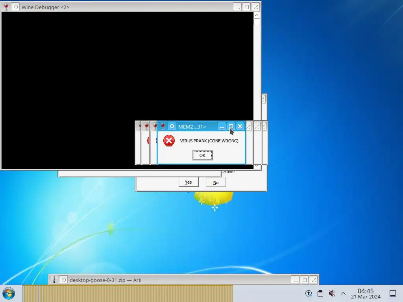This screenshot has width=403, height=302.
Task: Close the Wine Debugger window
Action: point(255,7)
